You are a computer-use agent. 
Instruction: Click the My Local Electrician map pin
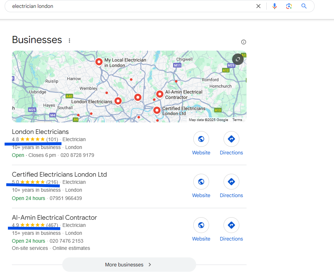pyautogui.click(x=99, y=62)
